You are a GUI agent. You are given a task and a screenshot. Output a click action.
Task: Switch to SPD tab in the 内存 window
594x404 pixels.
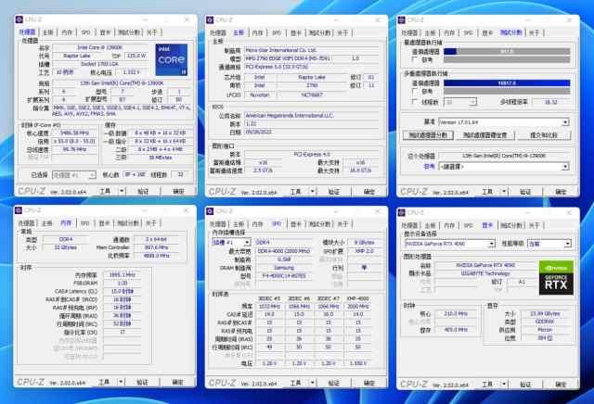click(x=84, y=223)
